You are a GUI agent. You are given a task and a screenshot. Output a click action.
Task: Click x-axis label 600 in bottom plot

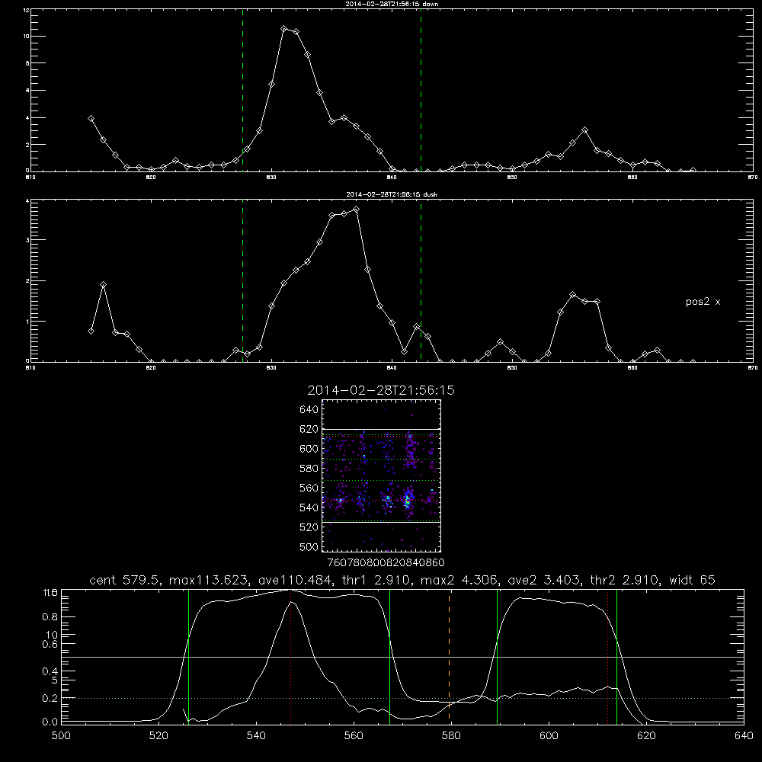549,736
